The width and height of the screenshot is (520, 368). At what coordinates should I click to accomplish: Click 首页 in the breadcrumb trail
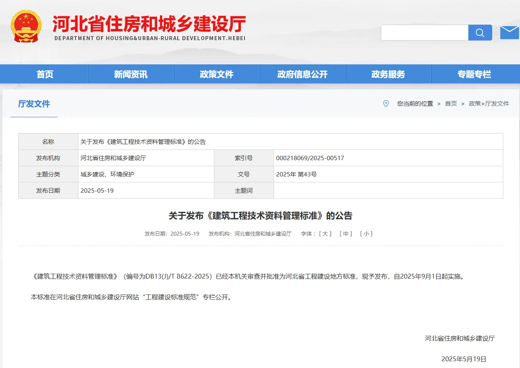451,104
